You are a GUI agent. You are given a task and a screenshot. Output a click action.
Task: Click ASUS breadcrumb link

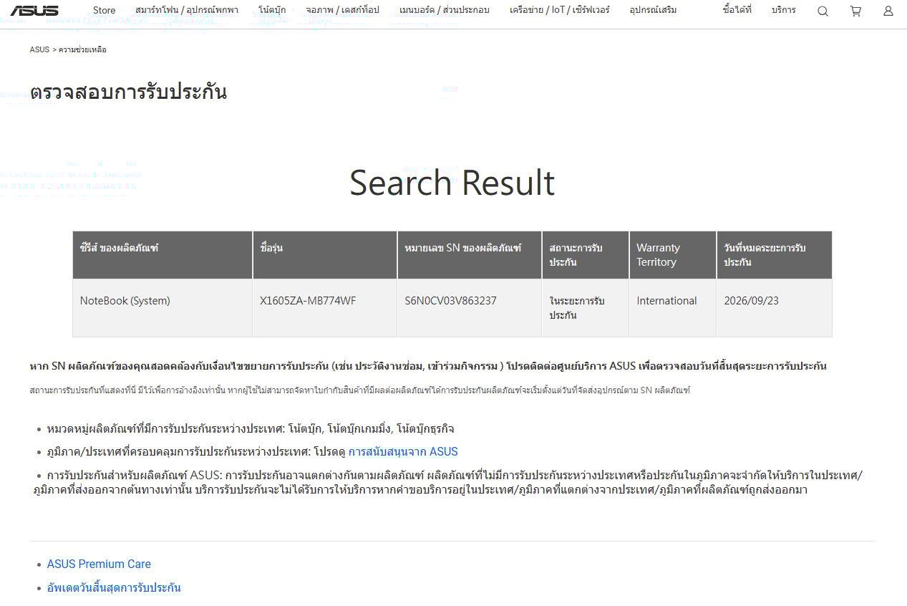pyautogui.click(x=39, y=49)
